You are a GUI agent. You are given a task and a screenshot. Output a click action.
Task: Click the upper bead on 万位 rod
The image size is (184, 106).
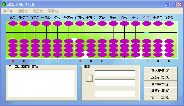[102, 23]
